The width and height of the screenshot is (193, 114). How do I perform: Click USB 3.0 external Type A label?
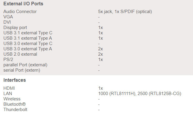click(x=28, y=49)
